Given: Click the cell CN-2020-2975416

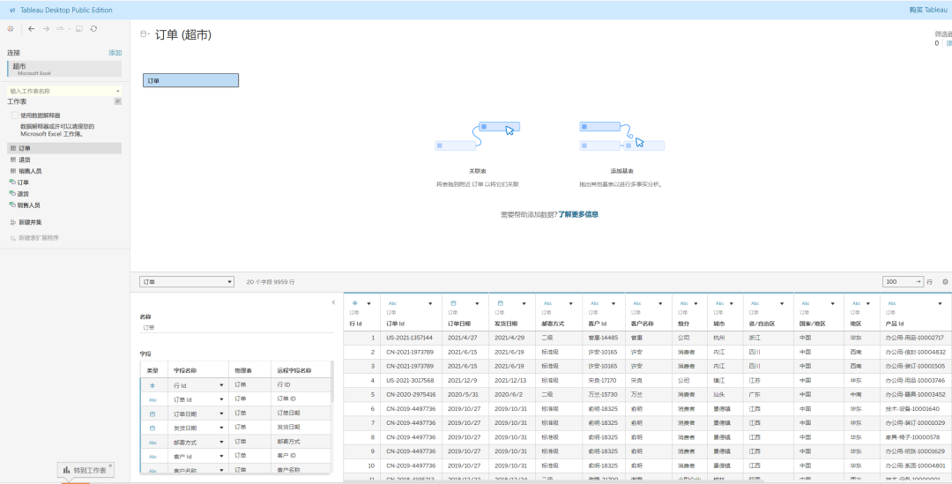Looking at the screenshot, I should click(x=411, y=395).
